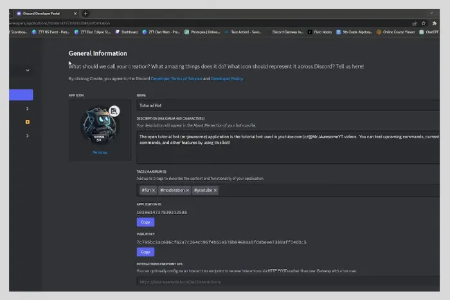The width and height of the screenshot is (450, 300).
Task: Click the App Icon label
Action: coord(76,95)
